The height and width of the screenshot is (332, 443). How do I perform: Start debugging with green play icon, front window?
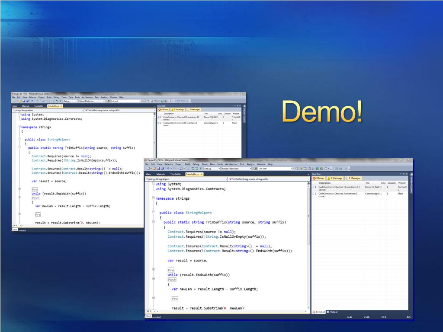(x=201, y=169)
